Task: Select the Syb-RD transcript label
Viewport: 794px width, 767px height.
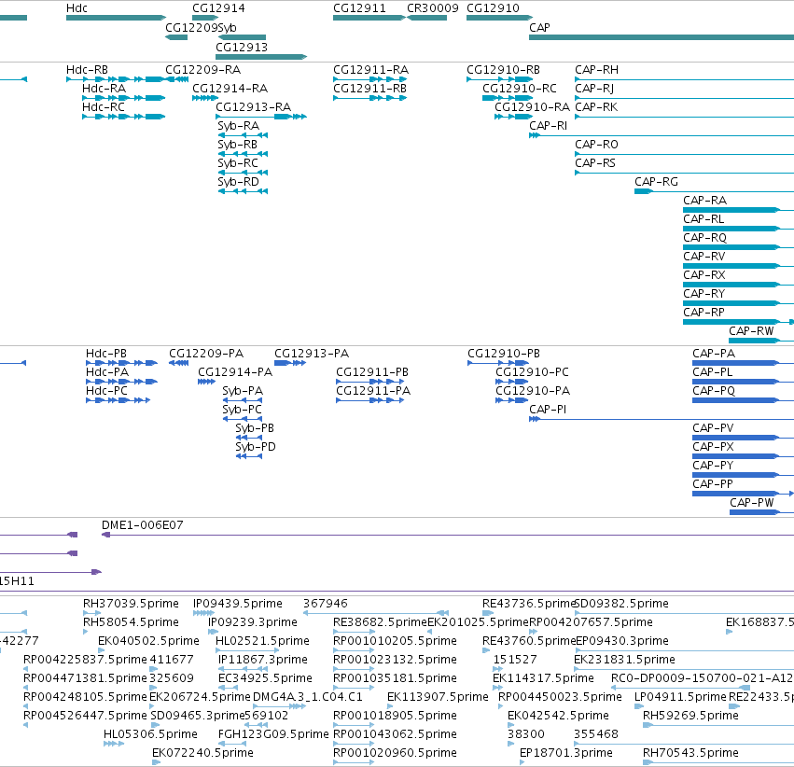Action: point(239,182)
